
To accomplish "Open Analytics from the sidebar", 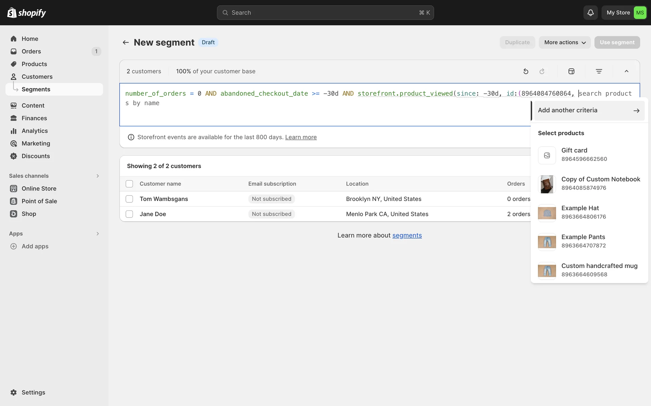I will pos(35,131).
